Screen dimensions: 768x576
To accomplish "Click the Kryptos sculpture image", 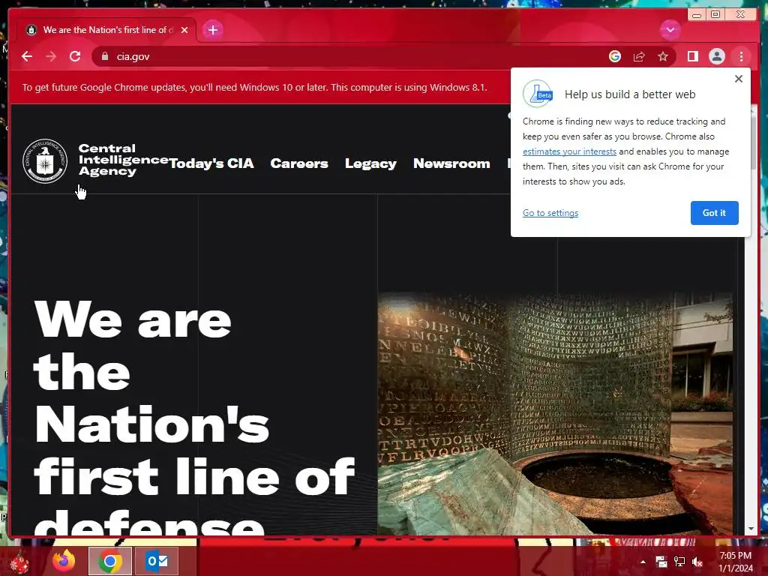I will (x=556, y=414).
